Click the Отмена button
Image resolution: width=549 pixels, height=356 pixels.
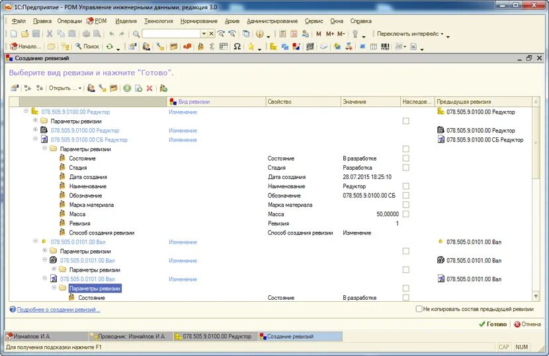tap(527, 324)
